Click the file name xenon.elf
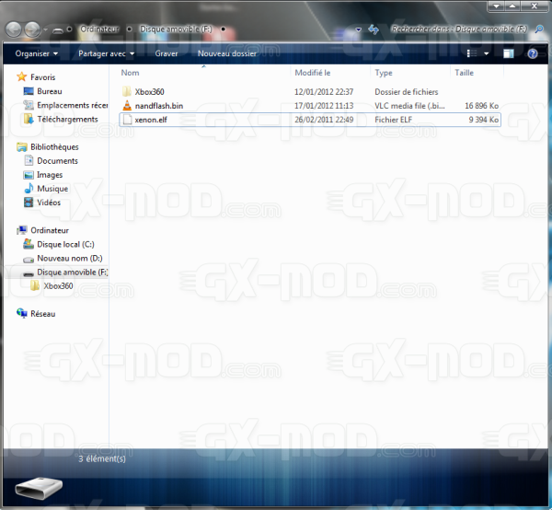The image size is (552, 510). (151, 120)
